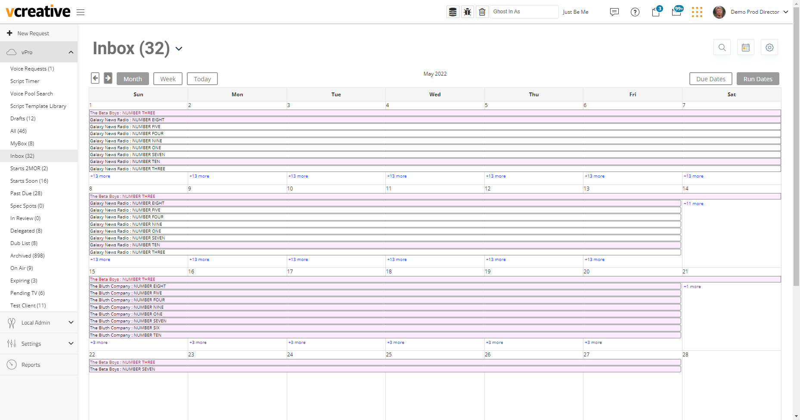The image size is (800, 420).
Task: Go to previous month arrow
Action: click(95, 78)
